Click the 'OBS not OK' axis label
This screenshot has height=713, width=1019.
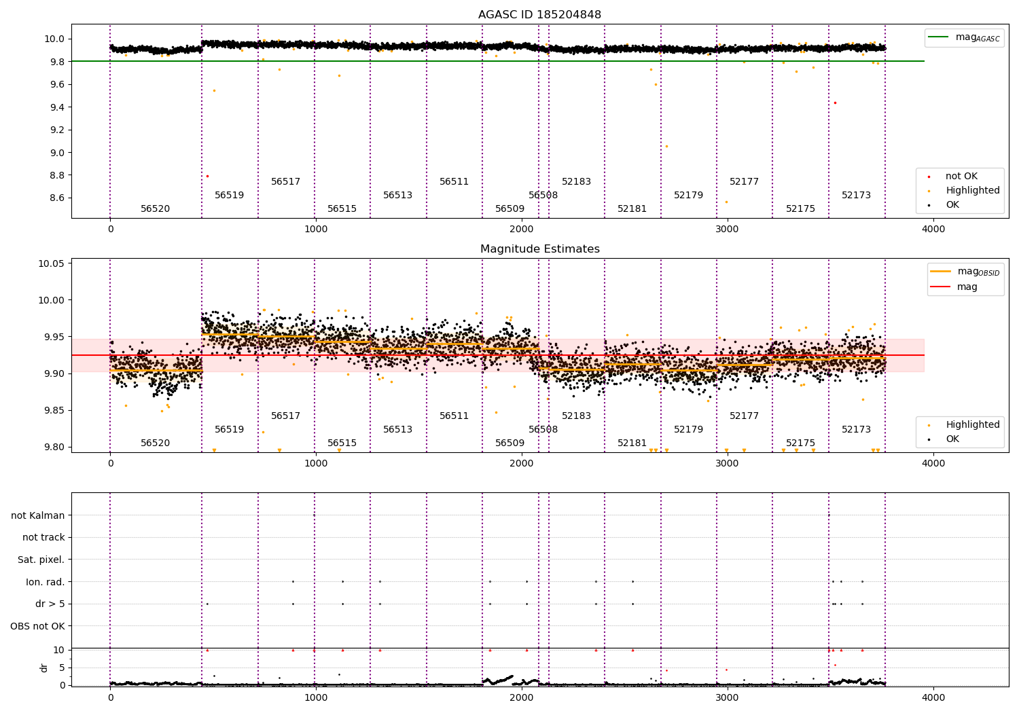(37, 626)
